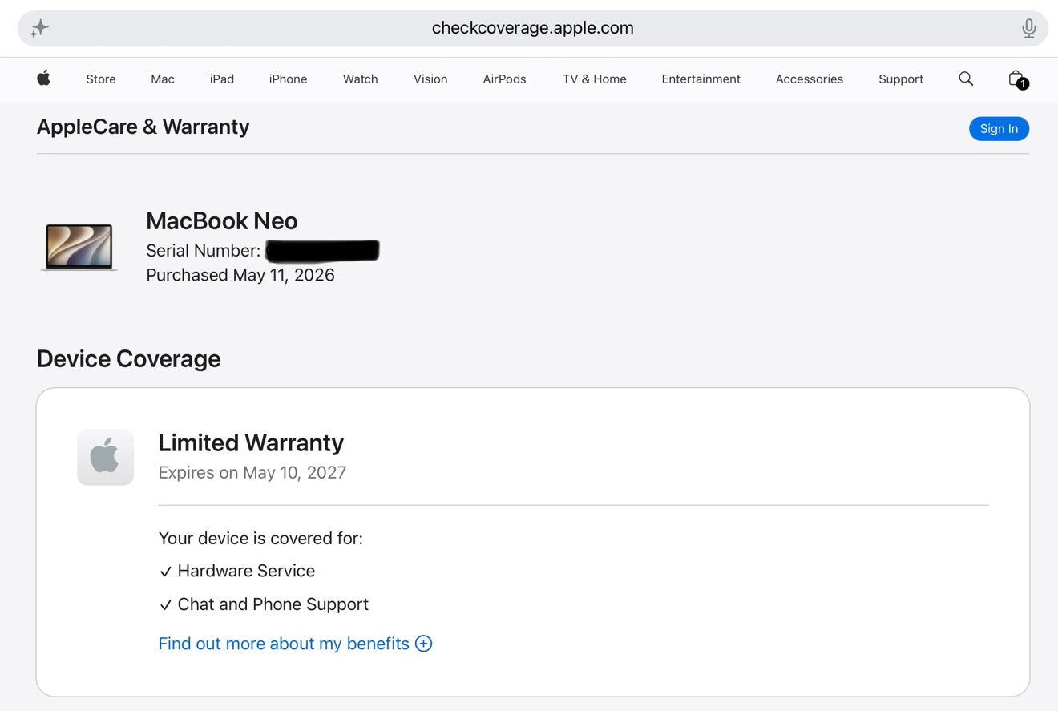Open the shopping bag icon
This screenshot has width=1058, height=711.
click(x=1017, y=79)
